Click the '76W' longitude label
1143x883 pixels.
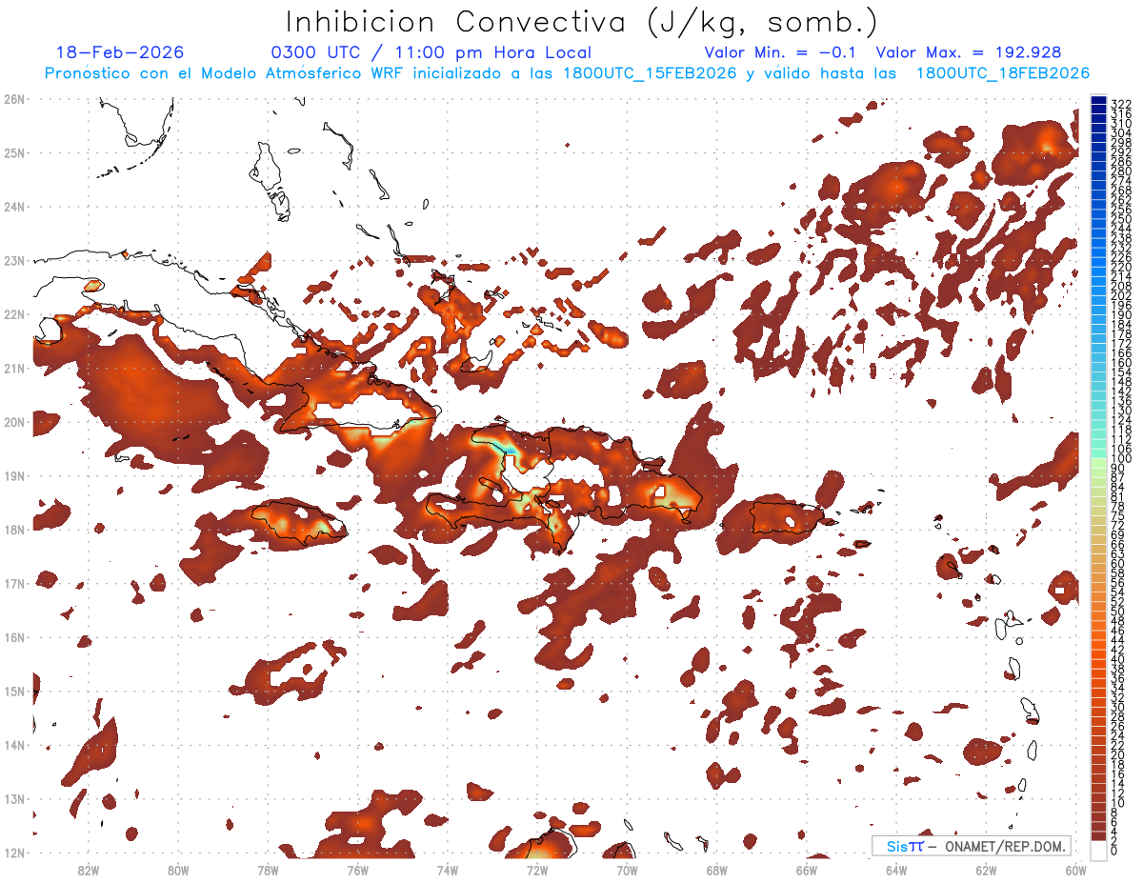click(x=358, y=870)
